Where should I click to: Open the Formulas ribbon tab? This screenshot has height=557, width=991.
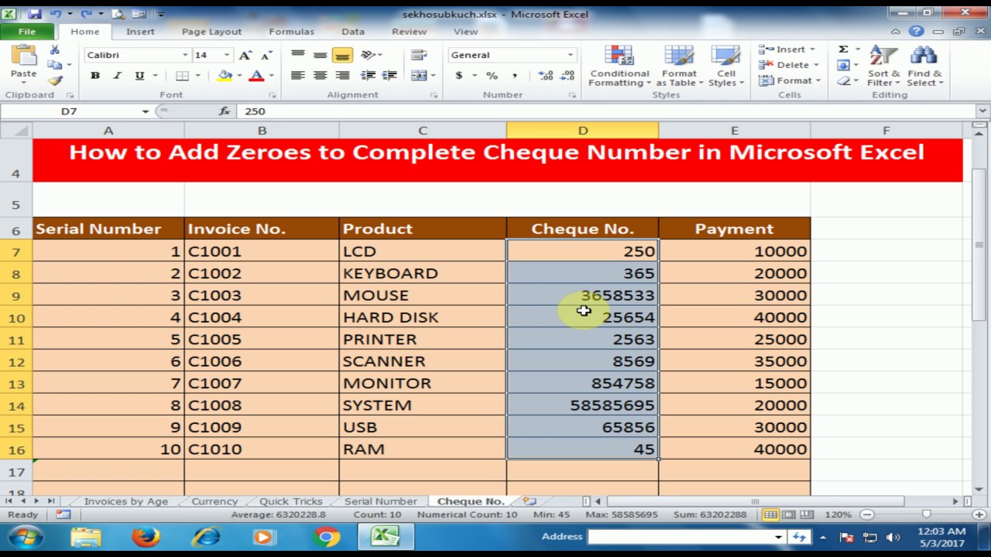pos(291,32)
